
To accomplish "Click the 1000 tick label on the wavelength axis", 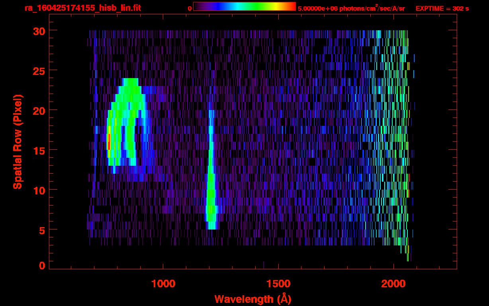I will pos(163,284).
